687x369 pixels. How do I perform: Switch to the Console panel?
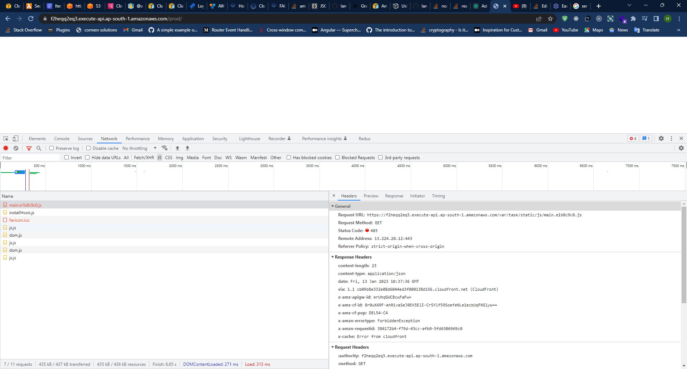[62, 138]
